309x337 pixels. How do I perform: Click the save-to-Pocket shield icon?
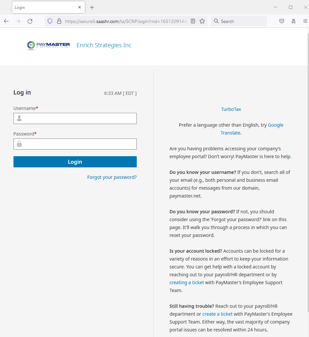pos(282,21)
